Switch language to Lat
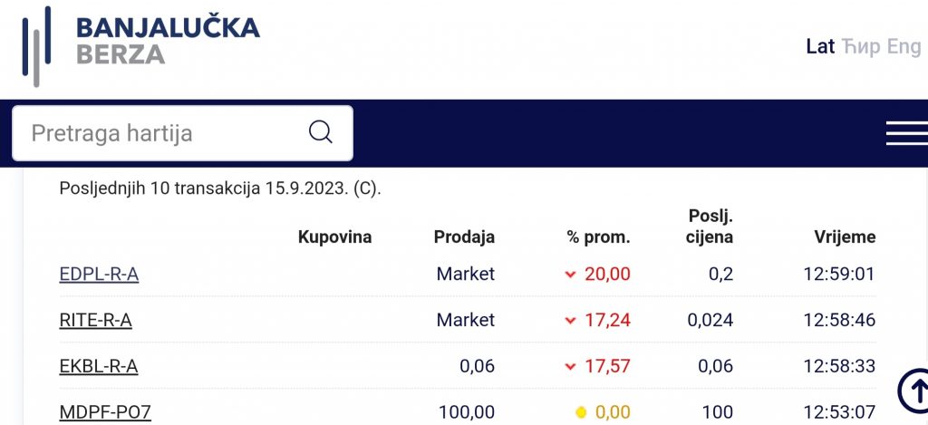928x425 pixels. (820, 46)
